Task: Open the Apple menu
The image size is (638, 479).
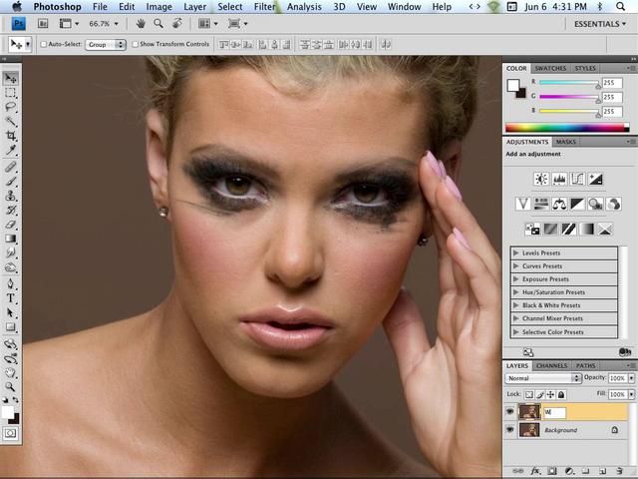Action: coord(16,7)
